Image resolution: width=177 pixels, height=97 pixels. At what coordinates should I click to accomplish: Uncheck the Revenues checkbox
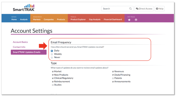click(x=113, y=71)
